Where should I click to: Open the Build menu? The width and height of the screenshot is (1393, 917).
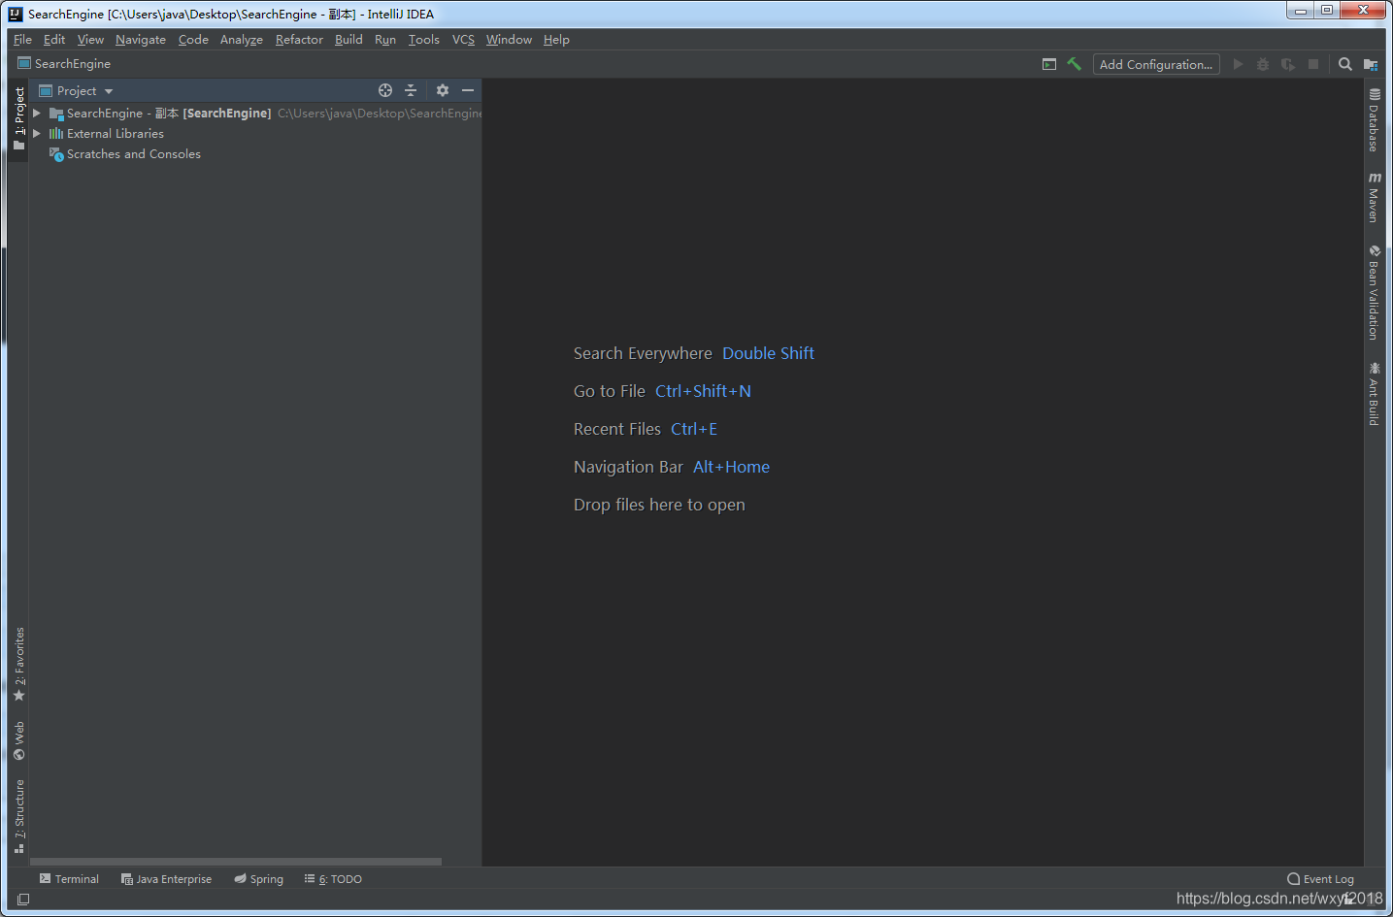click(348, 40)
